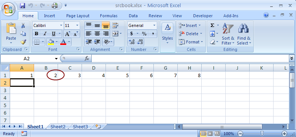Select the Format Painter brush
The width and height of the screenshot is (296, 137).
23,42
